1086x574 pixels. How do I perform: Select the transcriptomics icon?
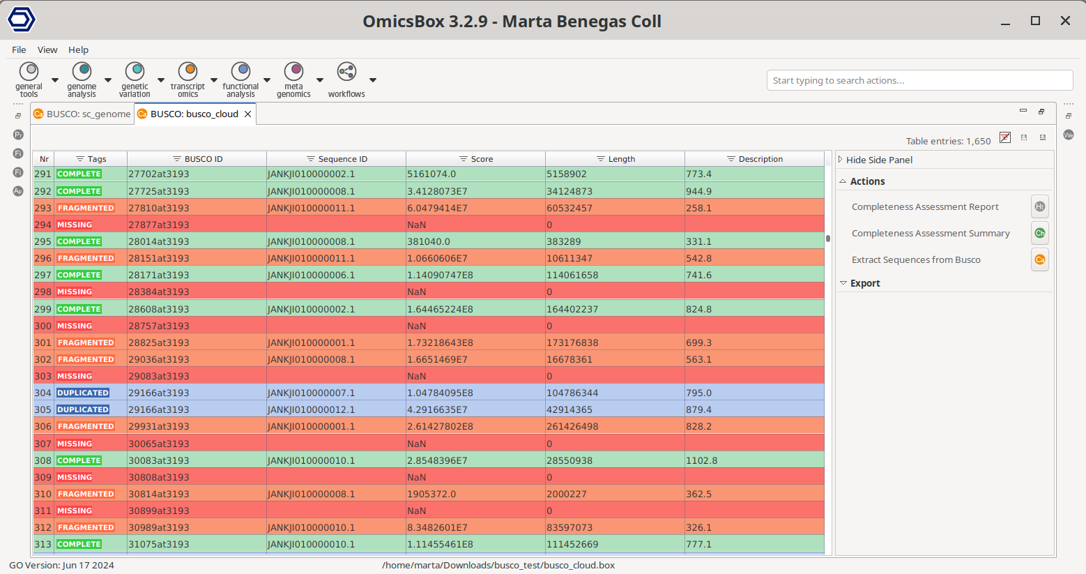[188, 72]
